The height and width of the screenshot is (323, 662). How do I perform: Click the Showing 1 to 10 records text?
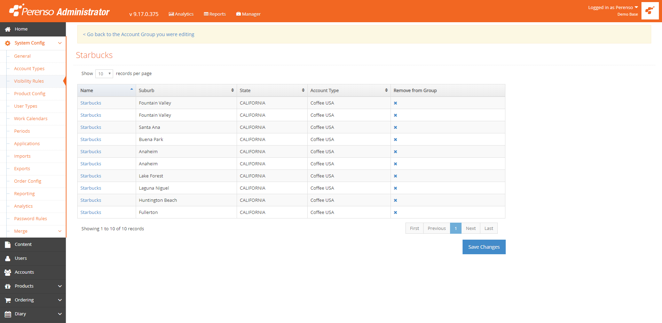click(112, 229)
